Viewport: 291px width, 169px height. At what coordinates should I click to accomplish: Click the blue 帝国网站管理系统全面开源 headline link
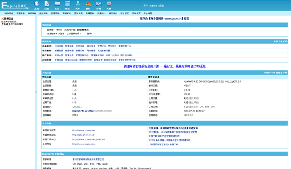pyautogui.click(x=164, y=66)
